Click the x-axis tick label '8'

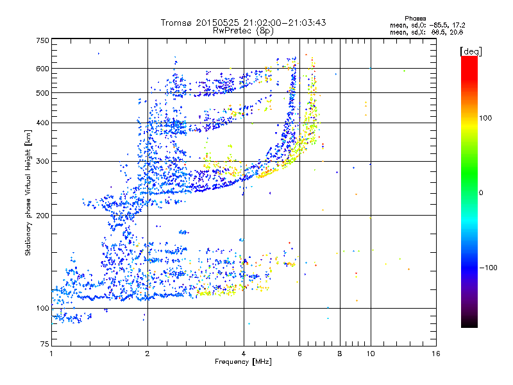click(x=340, y=354)
